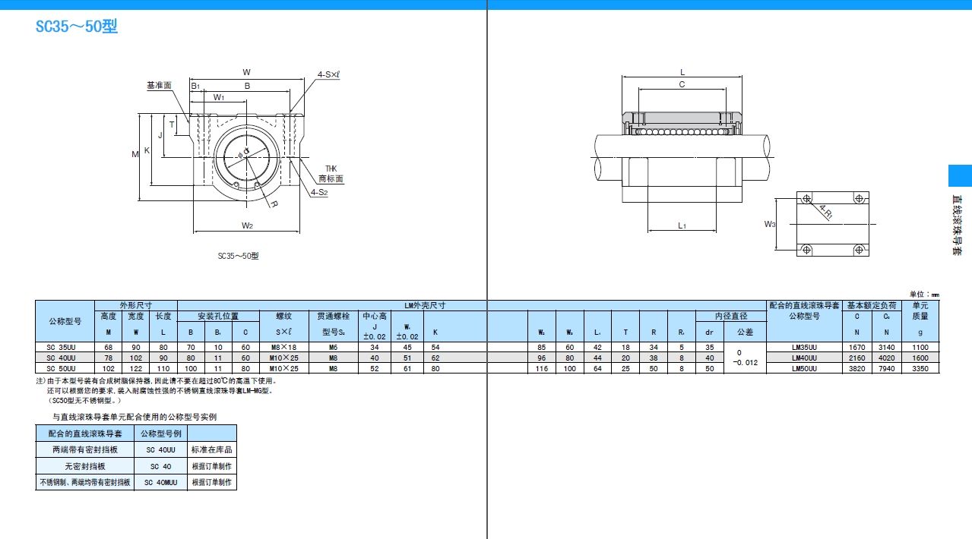Select the 标准在库品 cell
The width and height of the screenshot is (972, 539).
[x=212, y=449]
